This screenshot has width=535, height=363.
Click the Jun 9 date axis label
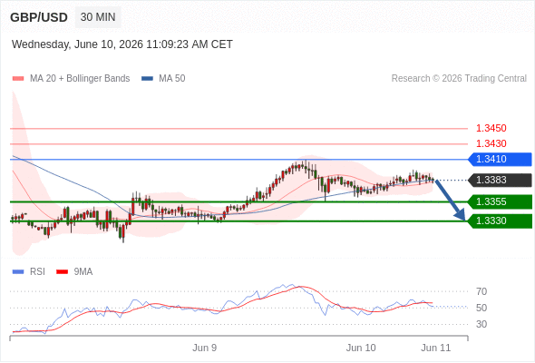204,348
